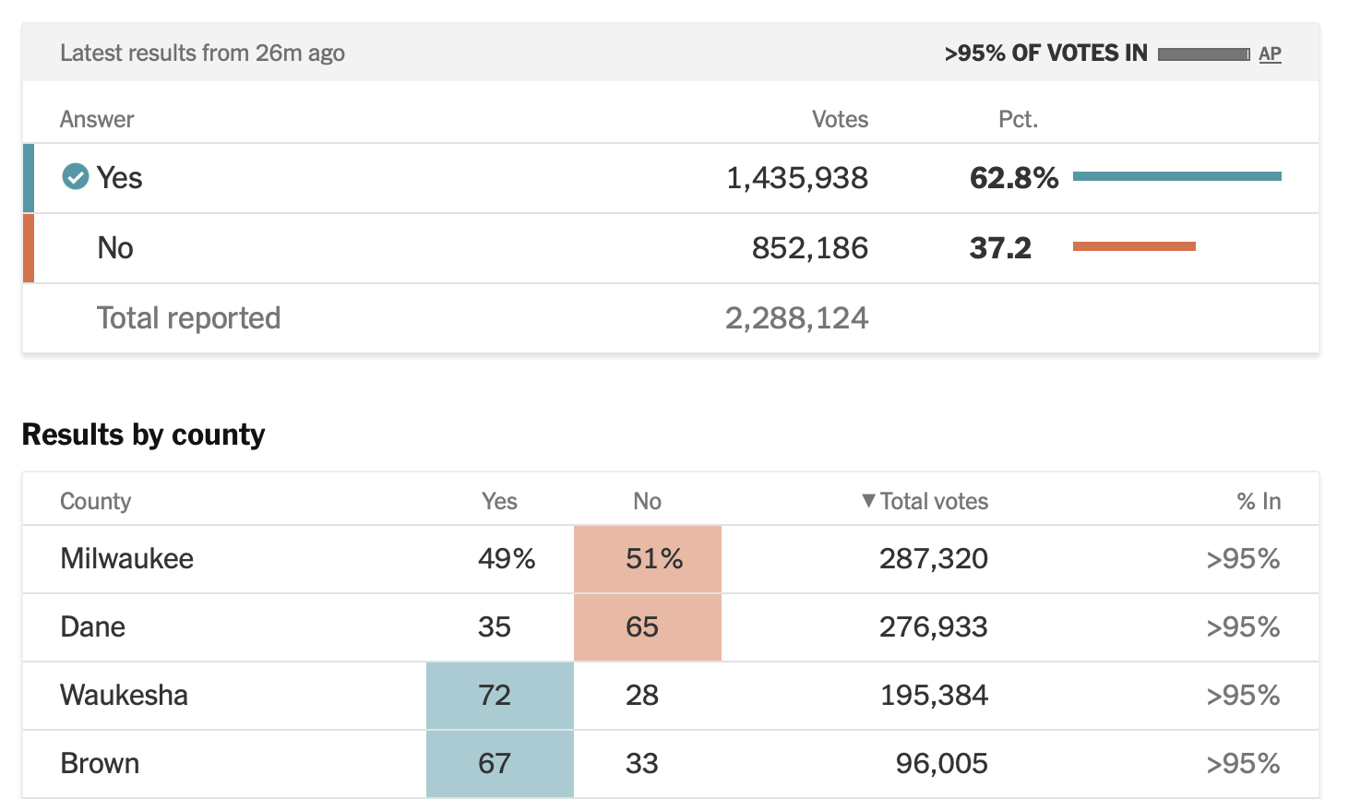
Task: Click the orange No percentage bar
Action: (1134, 246)
